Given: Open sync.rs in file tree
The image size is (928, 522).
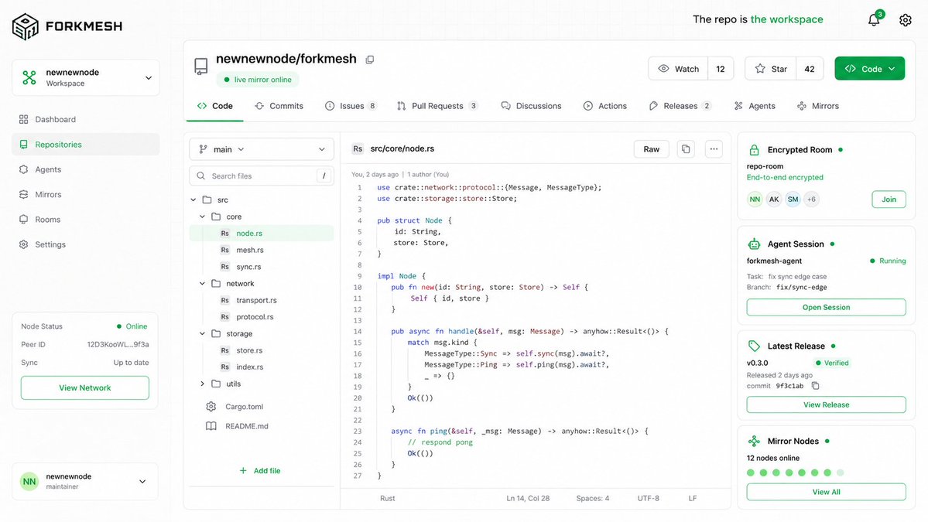Looking at the screenshot, I should [x=262, y=268].
